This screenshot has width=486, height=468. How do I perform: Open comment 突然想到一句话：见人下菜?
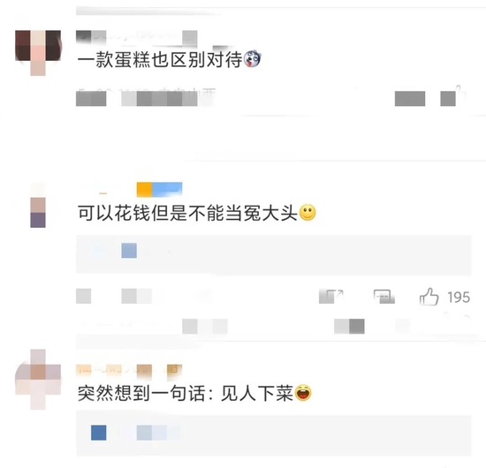click(x=186, y=393)
